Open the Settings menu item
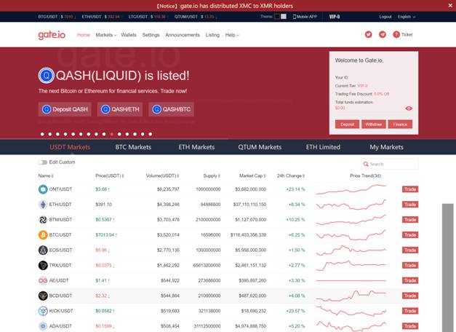 (x=151, y=35)
